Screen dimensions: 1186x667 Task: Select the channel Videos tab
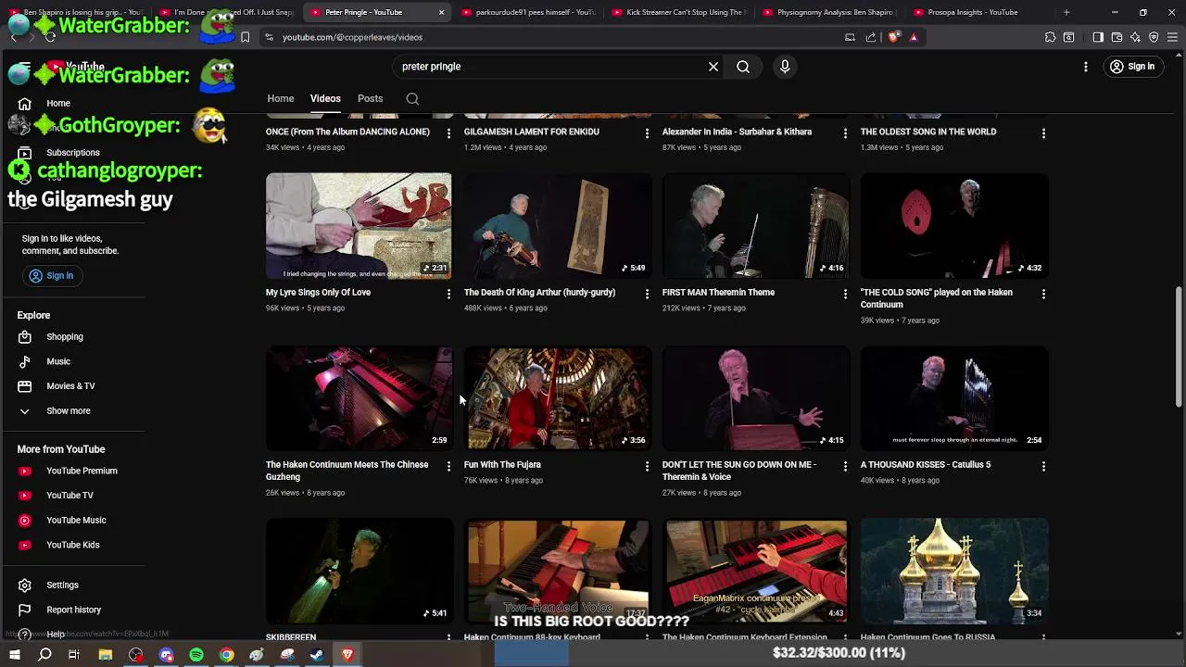click(325, 98)
